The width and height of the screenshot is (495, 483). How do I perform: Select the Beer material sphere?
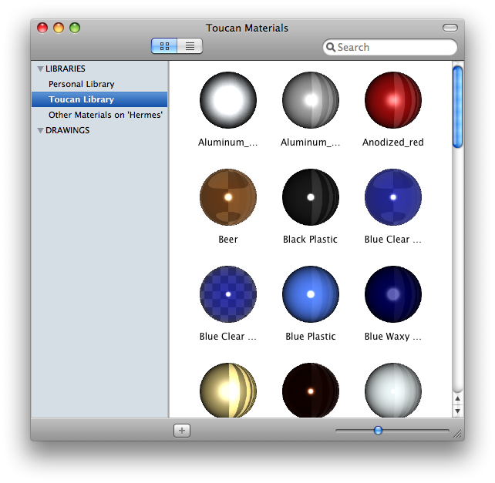(228, 197)
